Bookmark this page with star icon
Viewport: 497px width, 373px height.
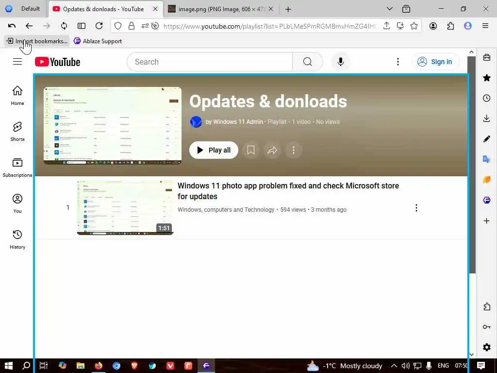(x=414, y=26)
